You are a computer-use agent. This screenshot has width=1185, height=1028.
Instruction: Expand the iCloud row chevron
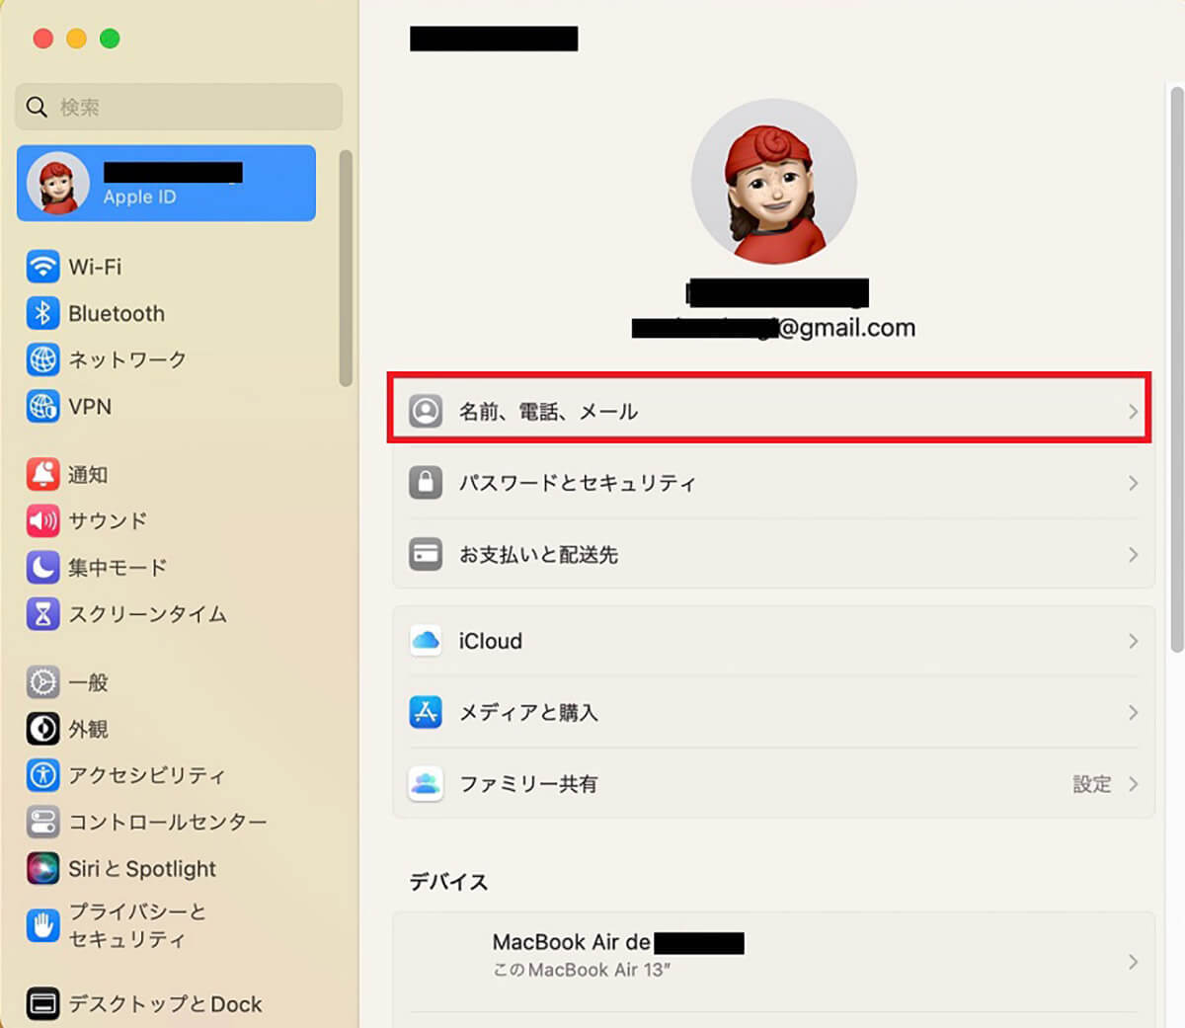[1133, 641]
